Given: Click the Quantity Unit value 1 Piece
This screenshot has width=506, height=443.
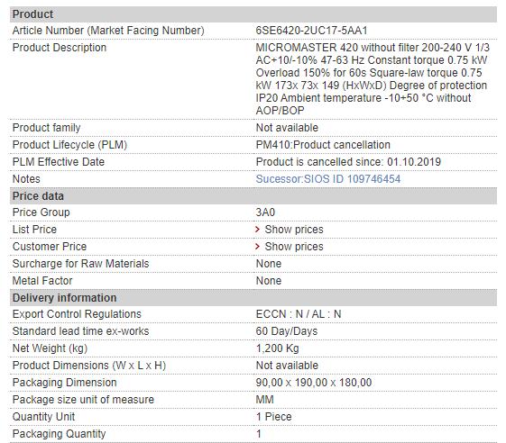Looking at the screenshot, I should click(273, 417).
